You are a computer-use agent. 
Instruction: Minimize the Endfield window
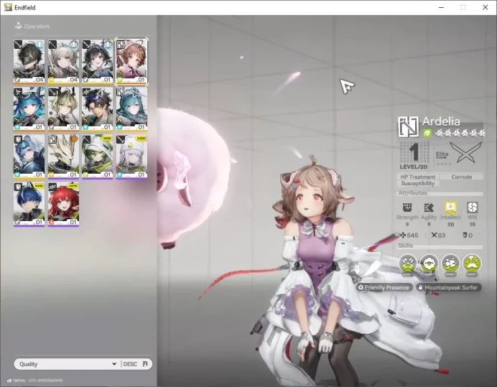click(x=441, y=7)
